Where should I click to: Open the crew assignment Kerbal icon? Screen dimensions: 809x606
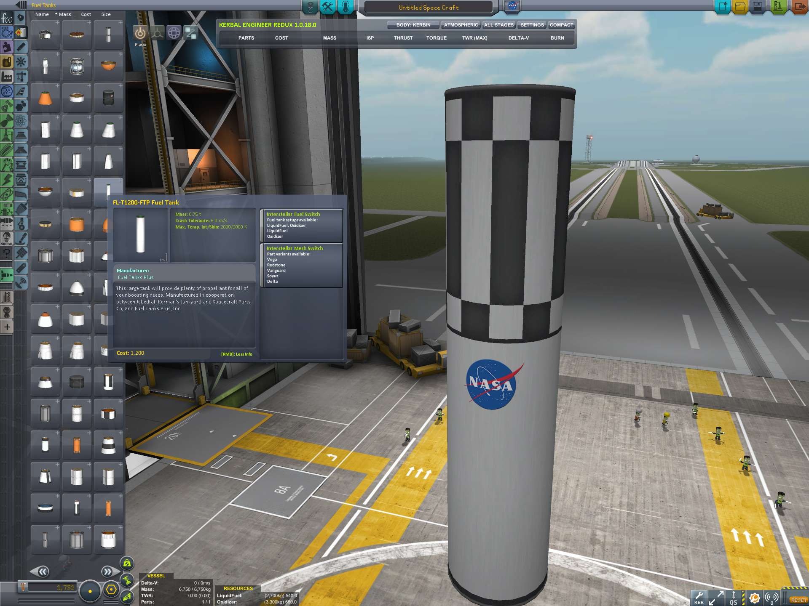pos(345,7)
